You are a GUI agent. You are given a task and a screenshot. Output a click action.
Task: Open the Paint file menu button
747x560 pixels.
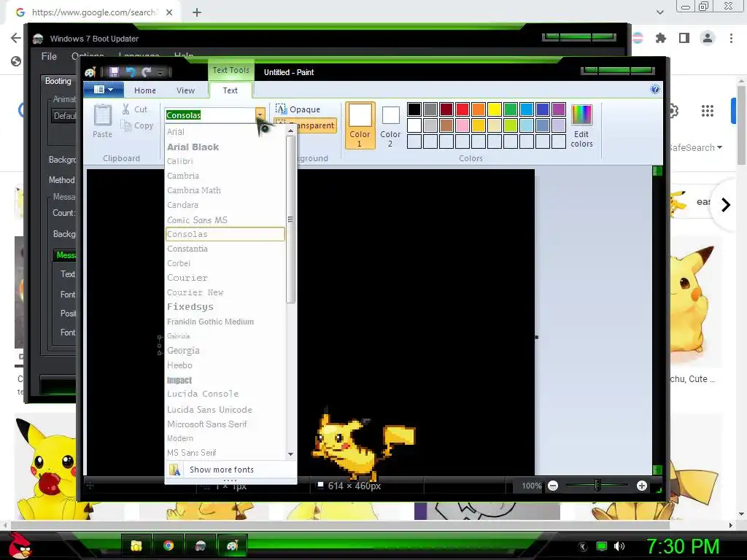point(104,90)
